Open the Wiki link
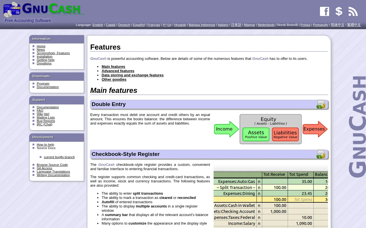Screen dimensions: 366x228 pyautogui.click(x=40, y=114)
